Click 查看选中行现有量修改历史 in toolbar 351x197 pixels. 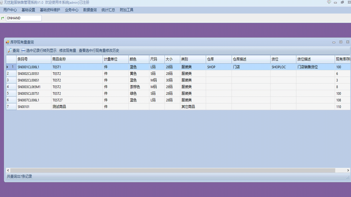pos(98,50)
